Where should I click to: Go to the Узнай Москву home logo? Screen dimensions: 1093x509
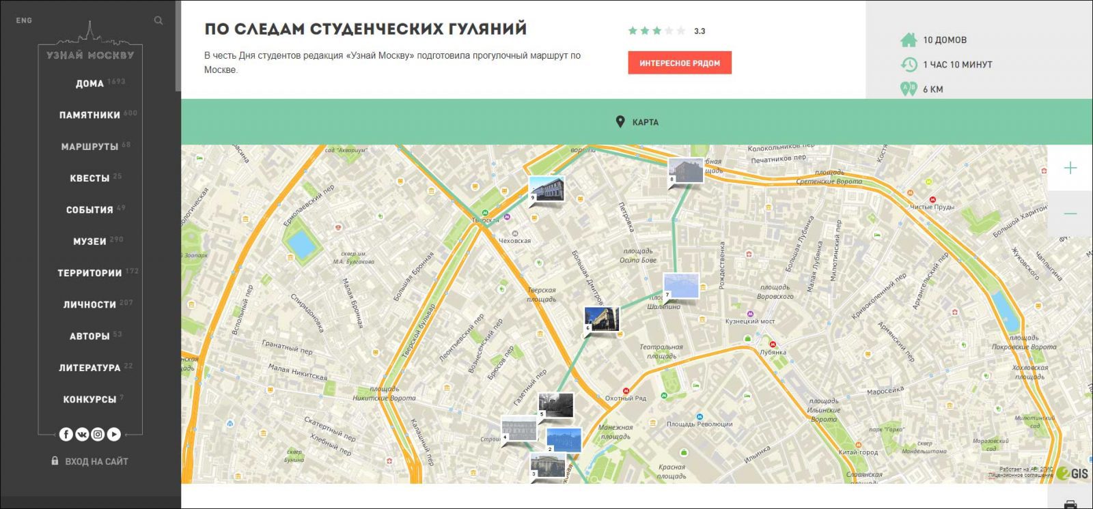click(90, 49)
